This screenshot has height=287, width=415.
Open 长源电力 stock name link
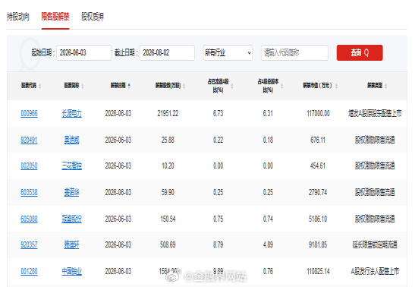point(72,114)
